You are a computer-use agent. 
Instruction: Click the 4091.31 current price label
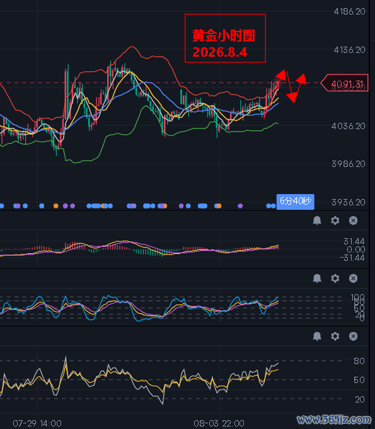click(x=344, y=83)
